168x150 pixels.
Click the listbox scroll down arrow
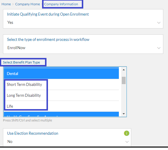124,114
